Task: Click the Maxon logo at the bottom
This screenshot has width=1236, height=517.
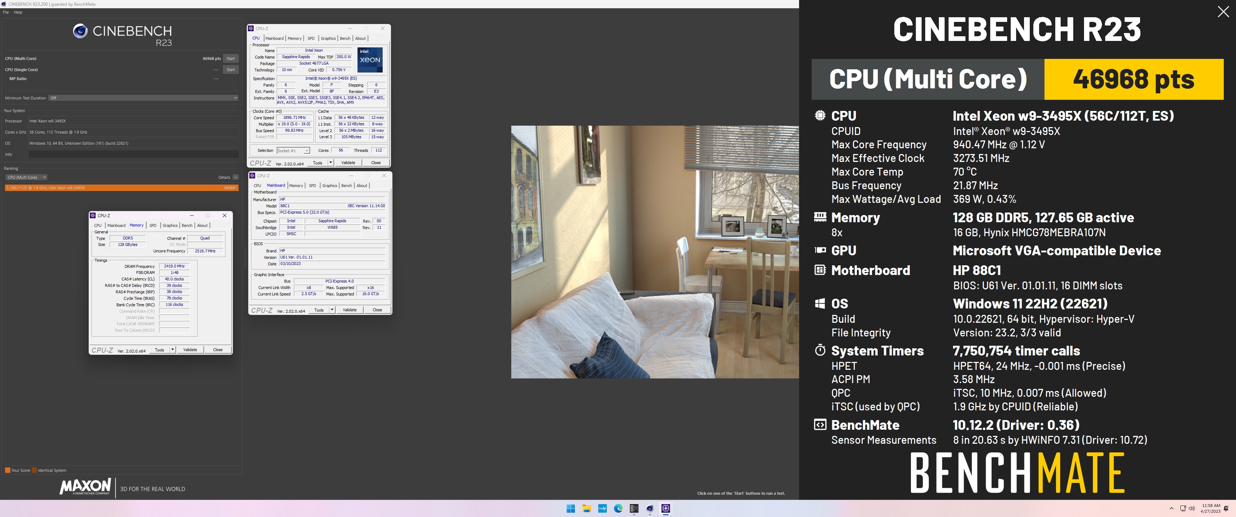Action: (x=86, y=487)
